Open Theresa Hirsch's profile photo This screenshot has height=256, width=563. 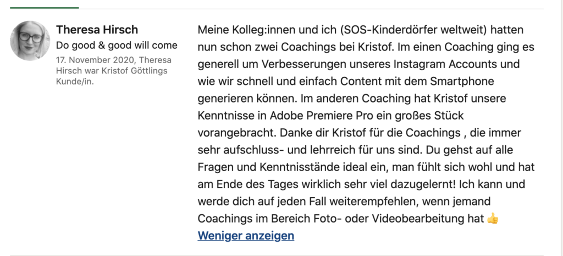pos(30,41)
